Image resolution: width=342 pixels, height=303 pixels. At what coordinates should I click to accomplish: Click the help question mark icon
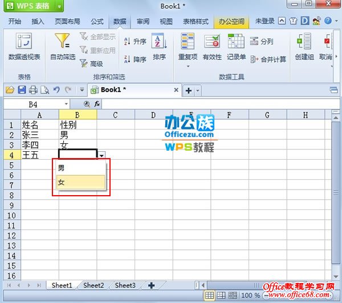click(328, 21)
